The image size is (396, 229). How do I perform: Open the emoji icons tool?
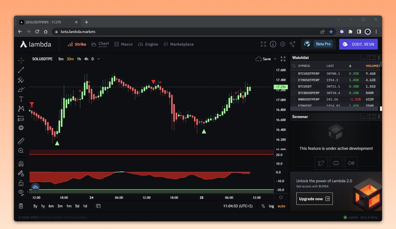[21, 128]
